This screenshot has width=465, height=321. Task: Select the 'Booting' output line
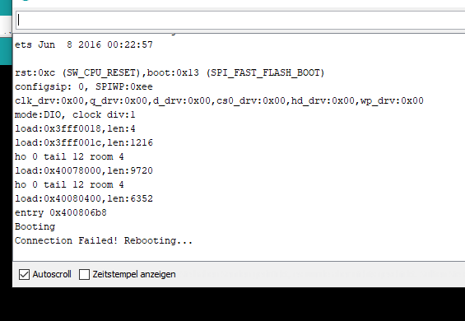pos(35,227)
